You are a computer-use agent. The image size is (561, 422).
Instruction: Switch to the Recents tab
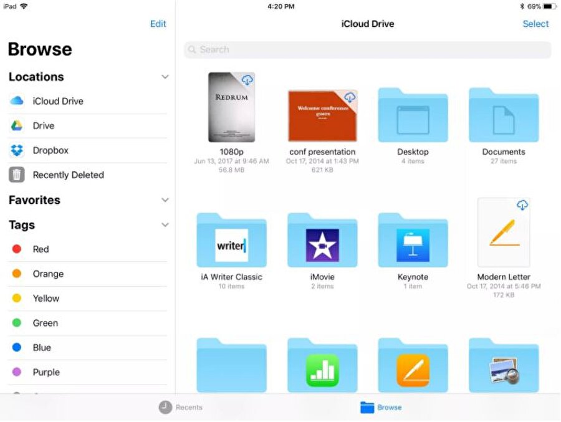(x=181, y=407)
